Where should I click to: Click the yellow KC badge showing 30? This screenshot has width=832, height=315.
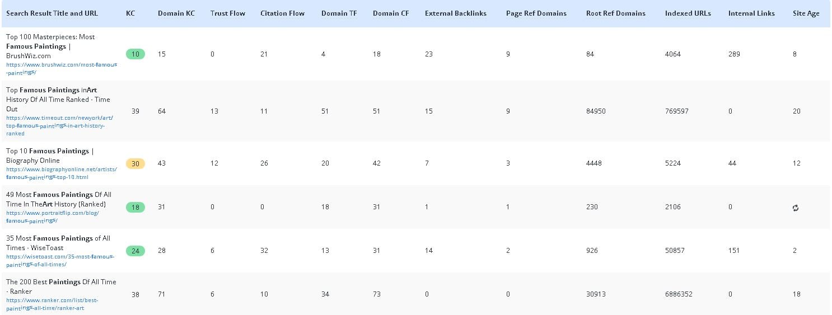[x=135, y=163]
